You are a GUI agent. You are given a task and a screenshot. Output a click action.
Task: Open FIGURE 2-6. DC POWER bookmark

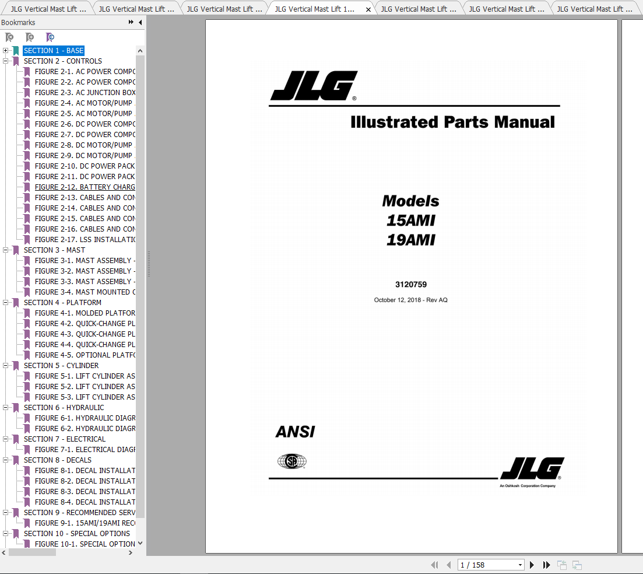(x=85, y=124)
